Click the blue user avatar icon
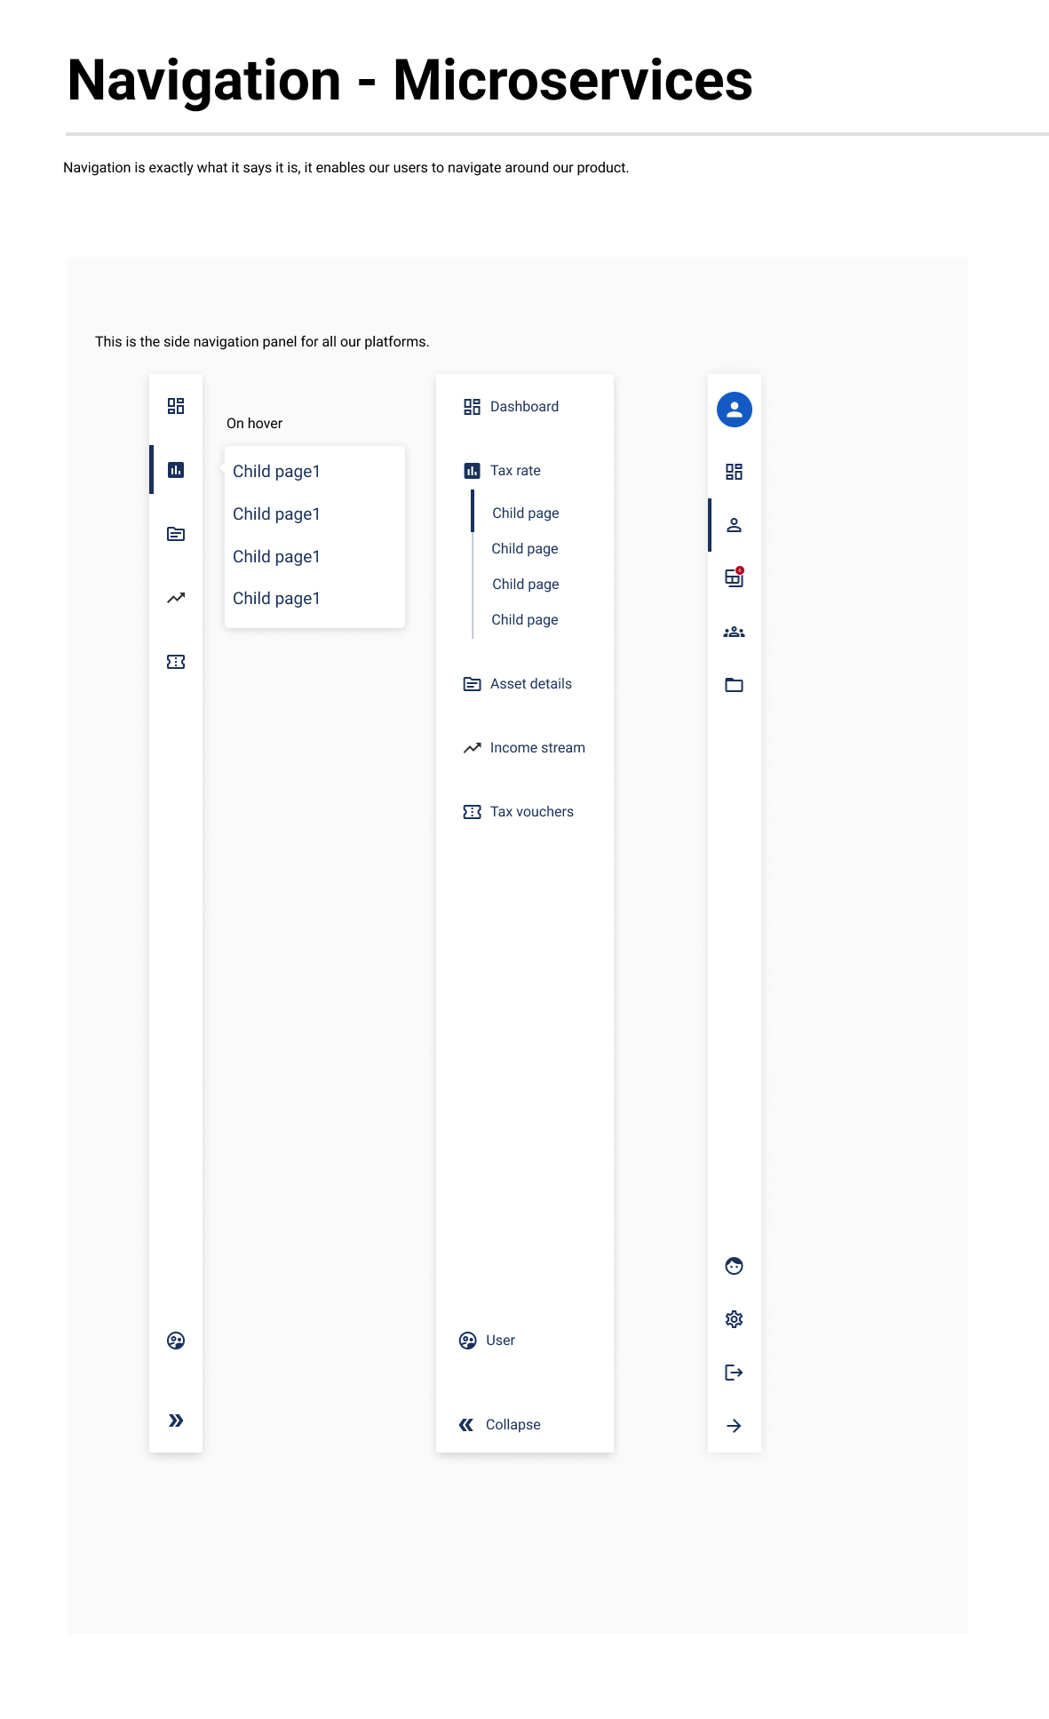This screenshot has height=1719, width=1049. [734, 410]
